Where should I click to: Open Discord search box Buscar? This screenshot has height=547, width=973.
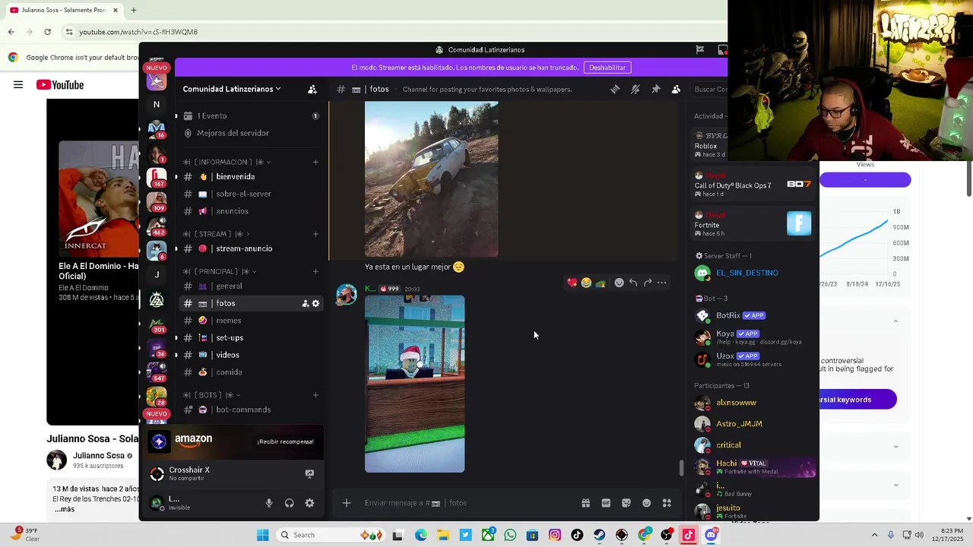point(710,89)
